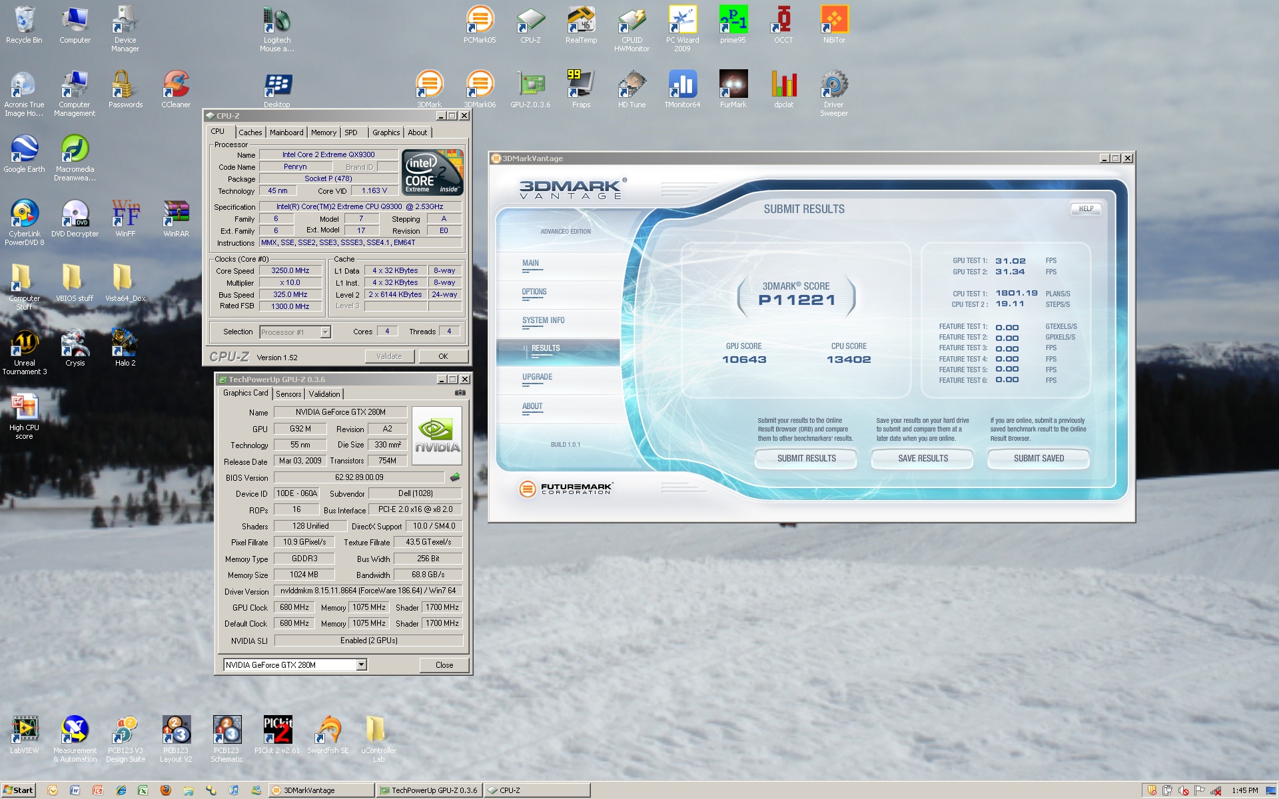
Task: Launch PC Wizard 2009 icon
Action: [682, 29]
